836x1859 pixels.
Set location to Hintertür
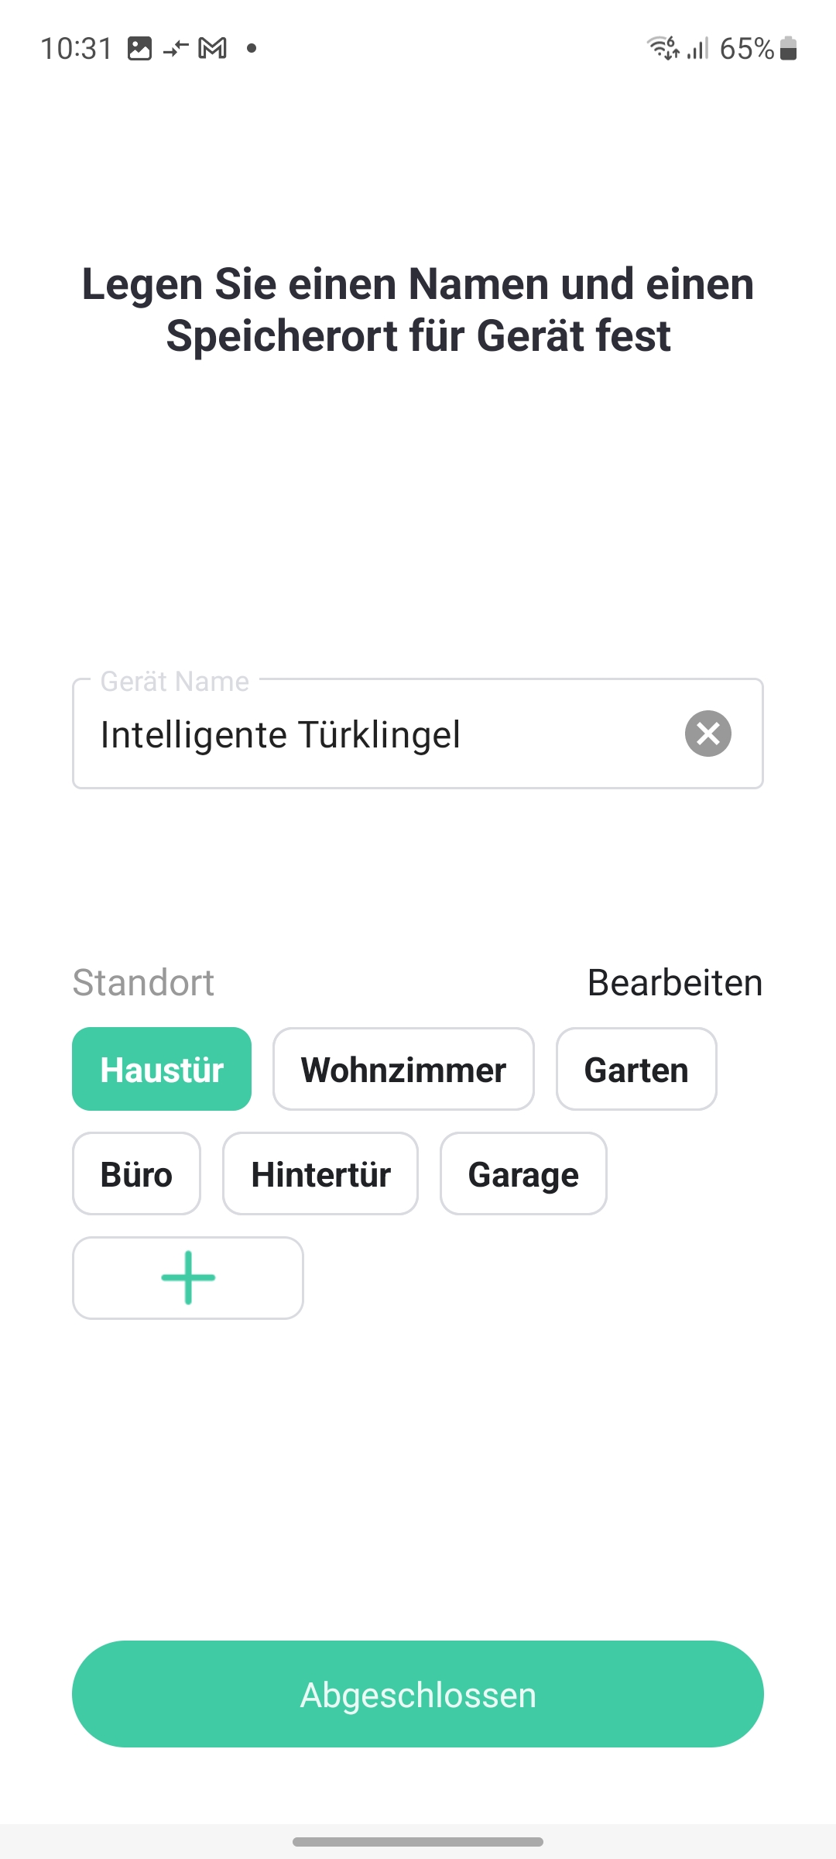click(x=320, y=1174)
